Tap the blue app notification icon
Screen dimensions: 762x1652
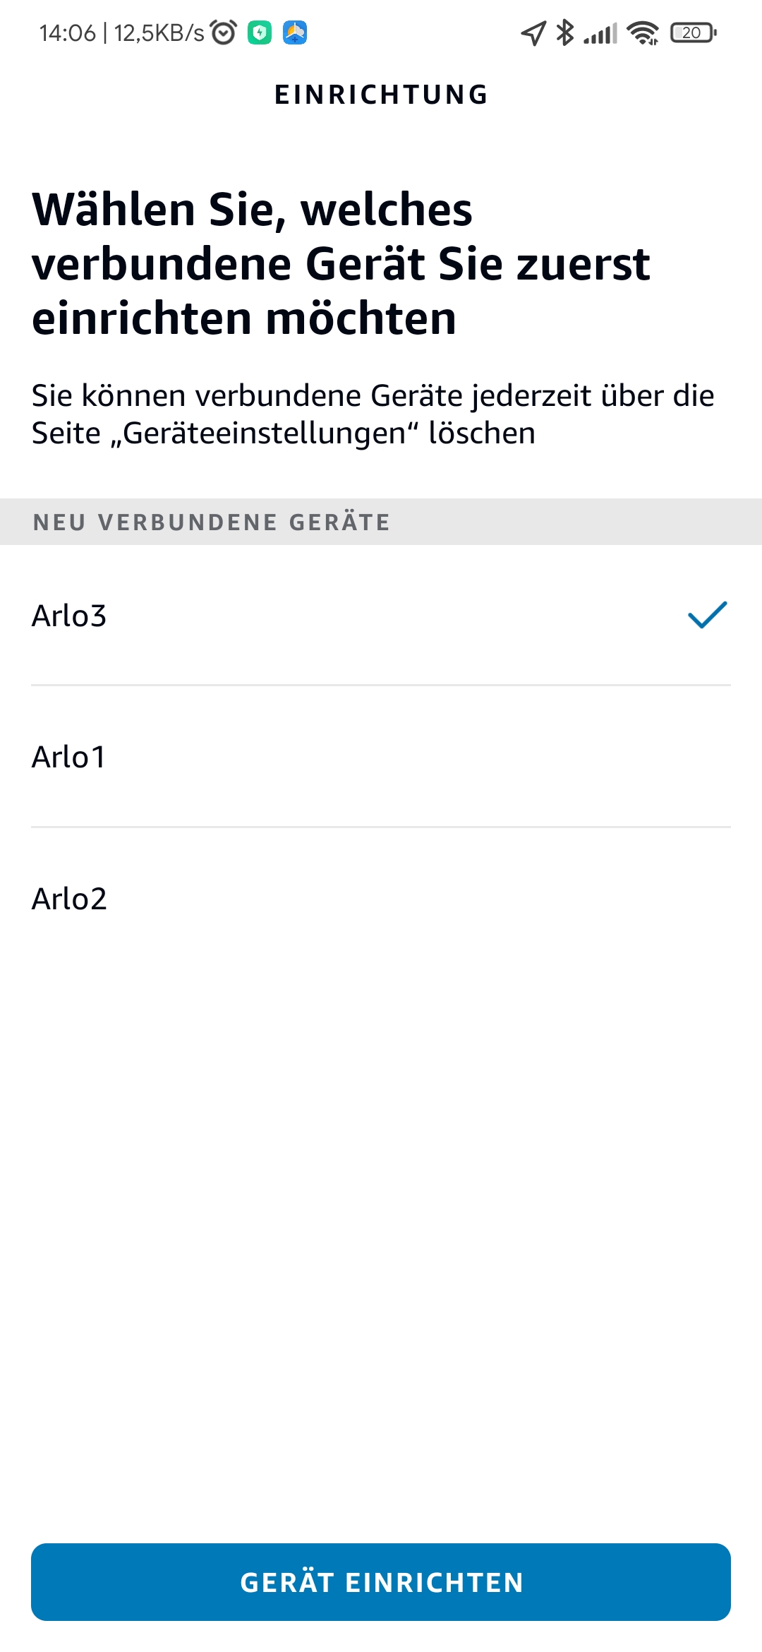295,32
